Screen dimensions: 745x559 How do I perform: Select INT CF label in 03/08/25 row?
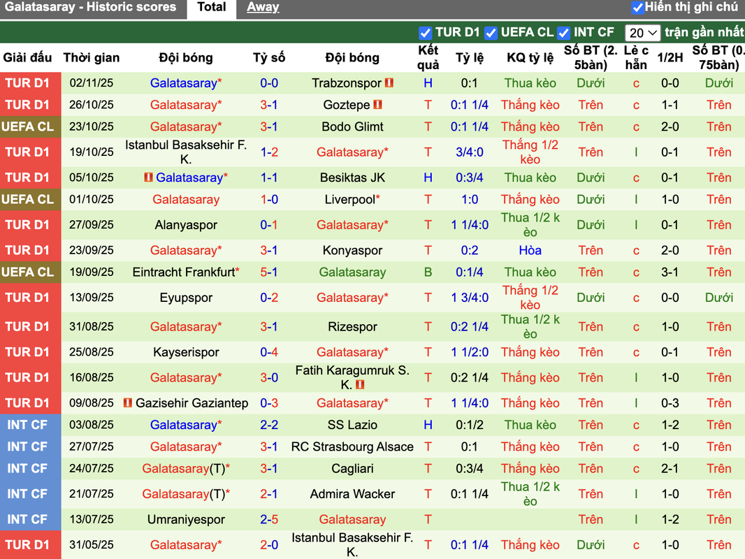[x=27, y=425]
